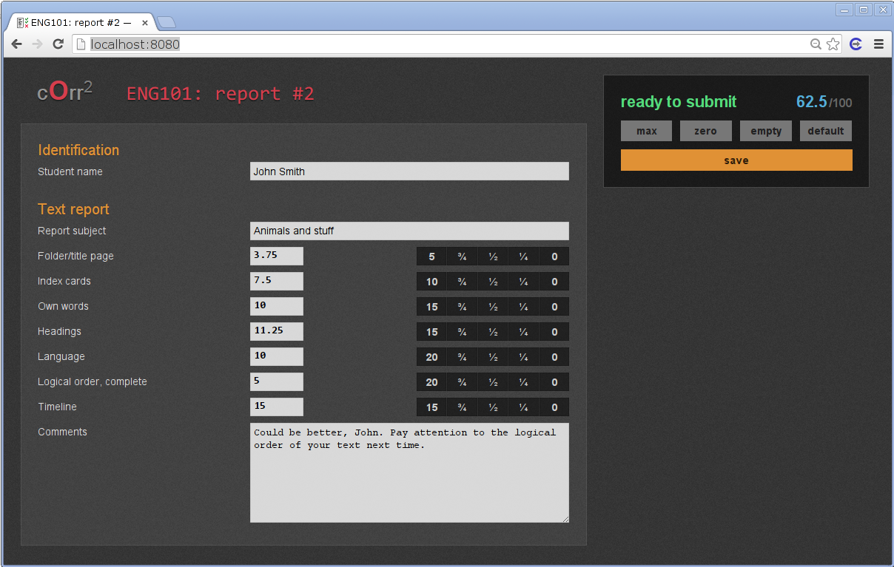894x567 pixels.
Task: Click the browser back arrow
Action: 16,44
